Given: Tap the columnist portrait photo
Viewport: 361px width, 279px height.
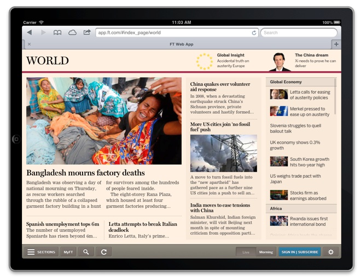Looking at the screenshot, I should click(280, 62).
